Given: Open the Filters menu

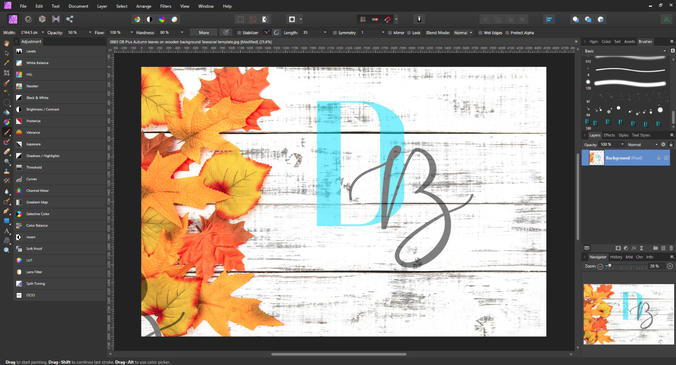Looking at the screenshot, I should [165, 6].
